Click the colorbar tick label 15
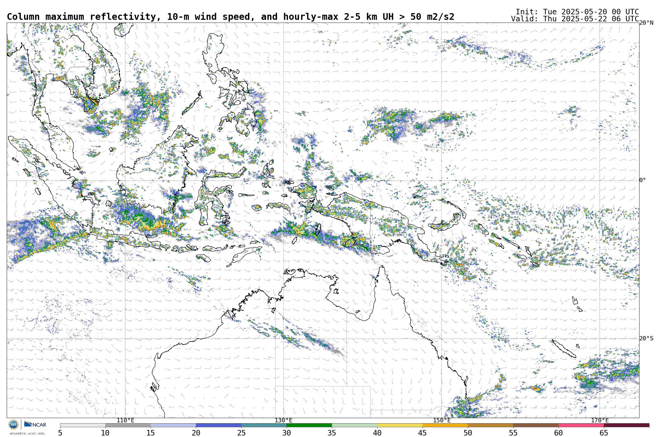Image resolution: width=659 pixels, height=437 pixels. pyautogui.click(x=151, y=433)
